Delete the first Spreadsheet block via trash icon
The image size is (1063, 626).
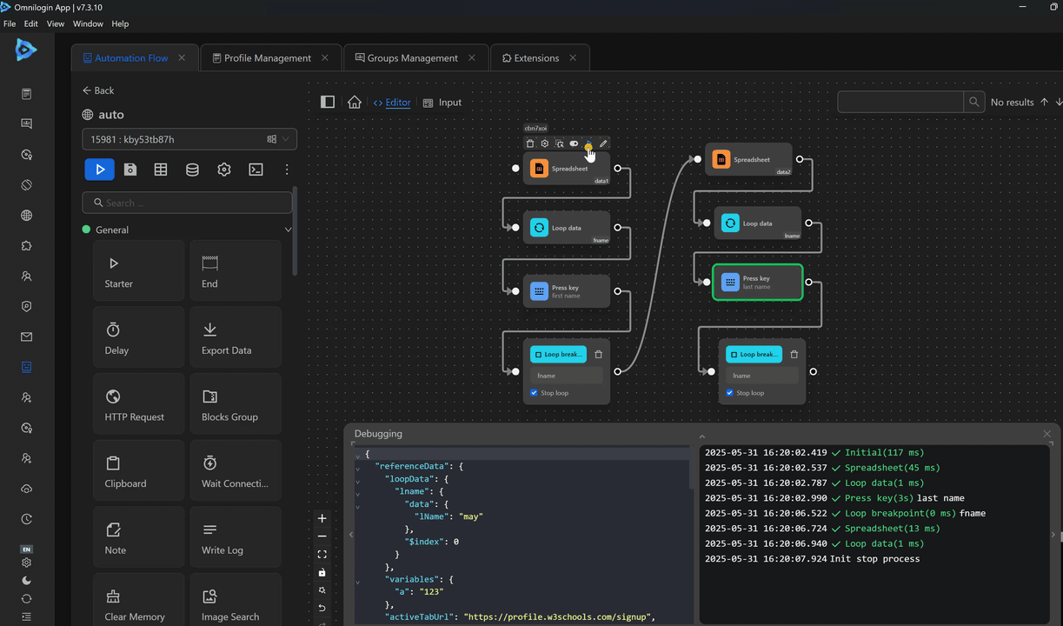(x=530, y=143)
